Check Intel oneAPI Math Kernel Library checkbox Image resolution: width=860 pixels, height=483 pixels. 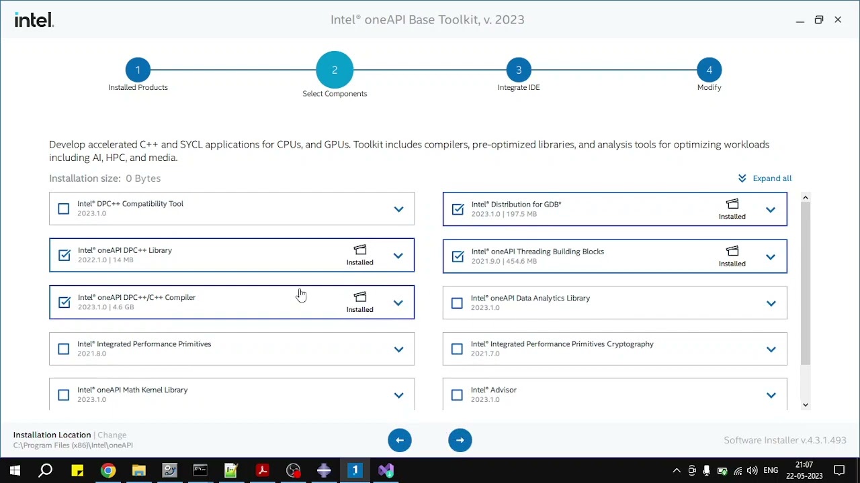pyautogui.click(x=64, y=395)
